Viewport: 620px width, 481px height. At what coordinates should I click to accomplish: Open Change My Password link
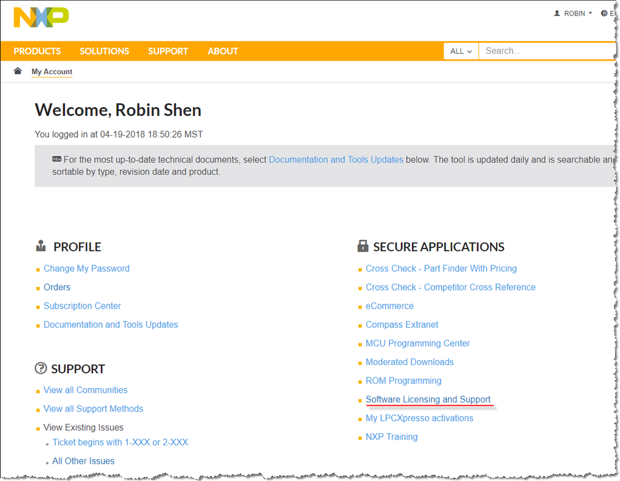click(87, 268)
